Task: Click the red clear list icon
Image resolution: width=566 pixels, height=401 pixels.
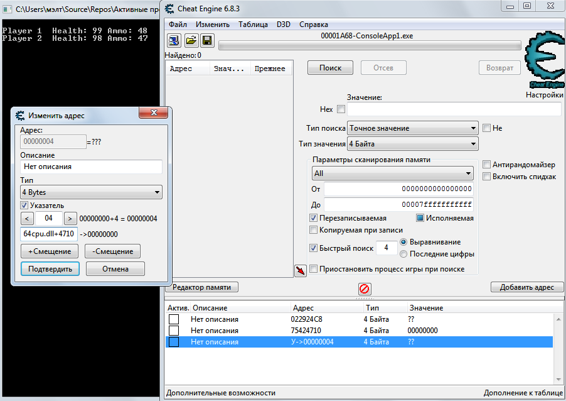Action: point(364,288)
